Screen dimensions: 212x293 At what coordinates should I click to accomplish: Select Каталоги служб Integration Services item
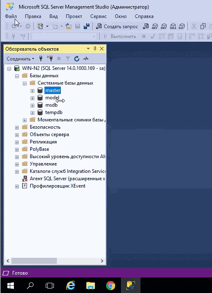pos(67,171)
